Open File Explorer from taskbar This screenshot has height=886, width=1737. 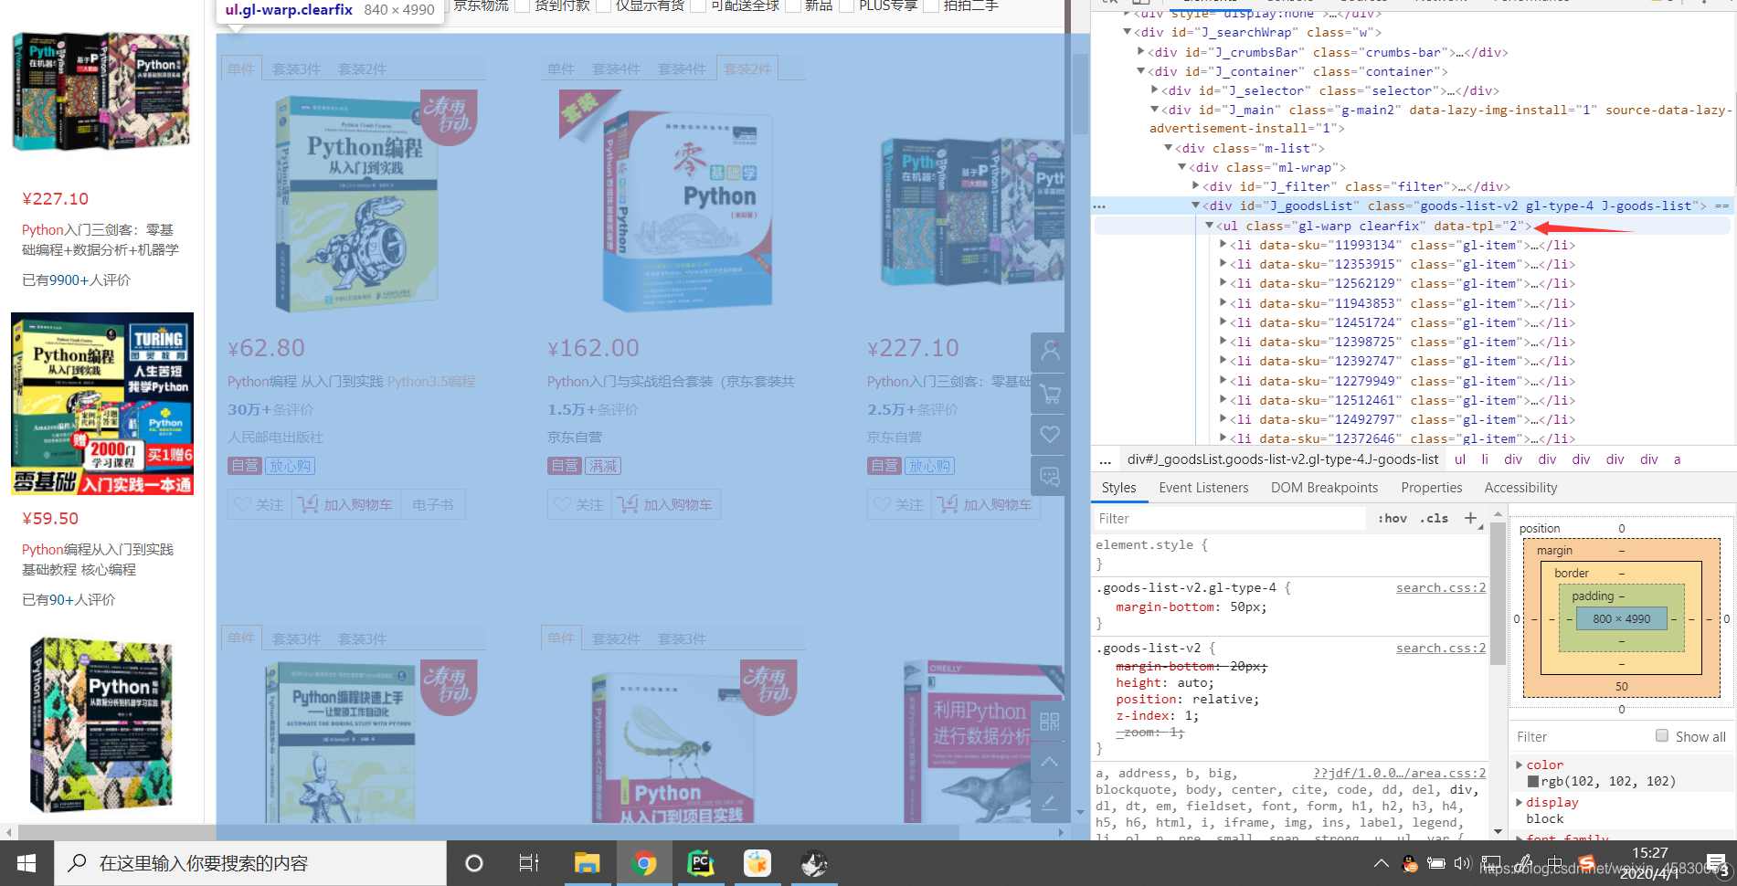(x=587, y=863)
